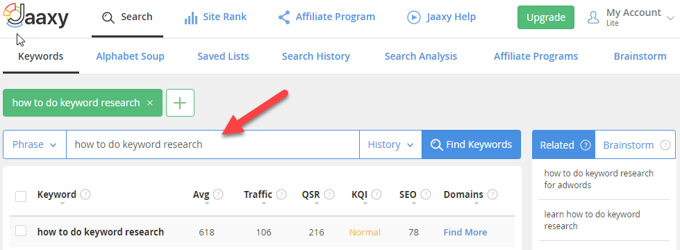Tick the select-all keywords checkbox
This screenshot has width=680, height=250.
click(21, 197)
